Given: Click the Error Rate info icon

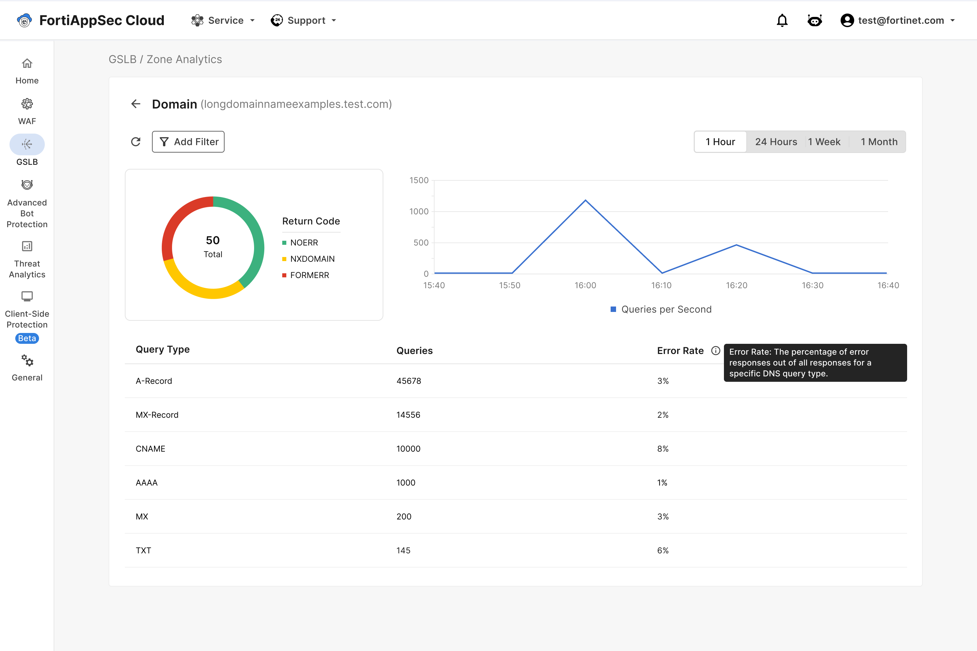Looking at the screenshot, I should point(715,351).
